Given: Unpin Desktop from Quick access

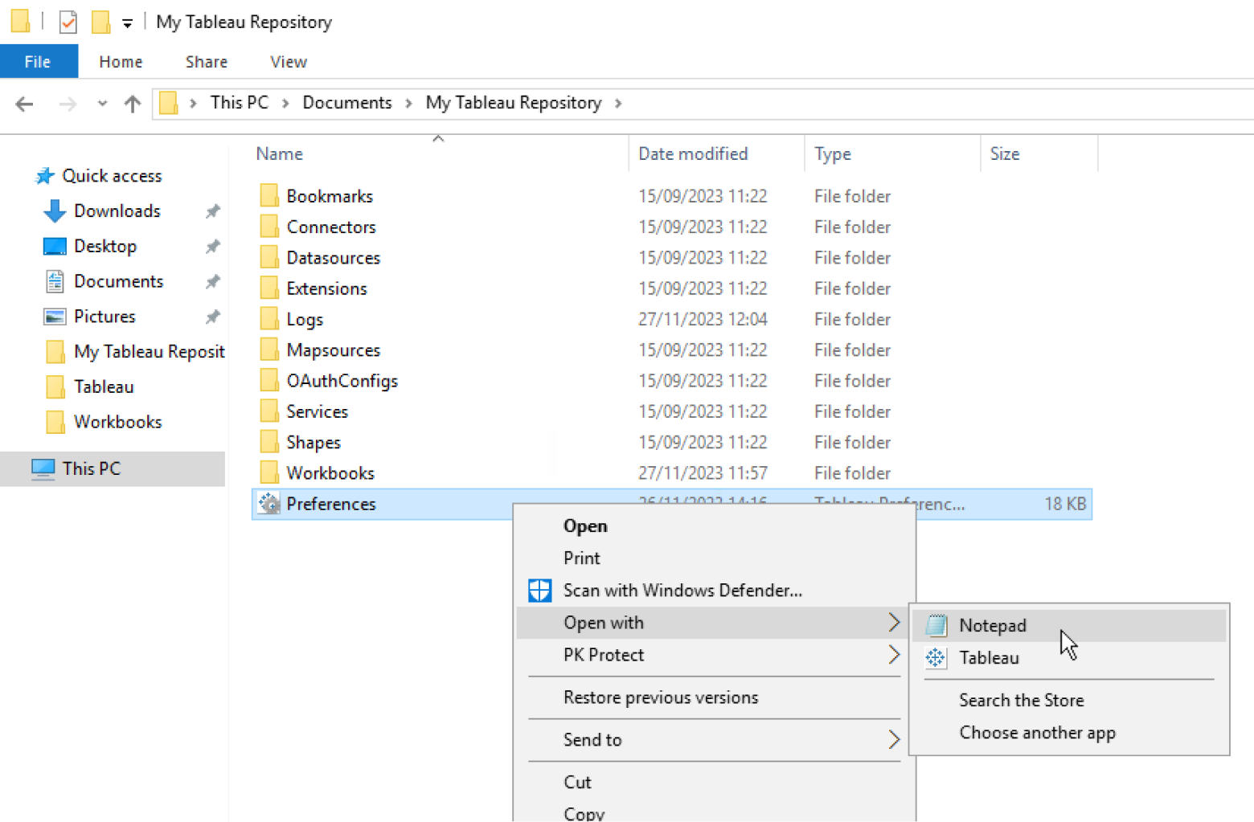Looking at the screenshot, I should [213, 246].
